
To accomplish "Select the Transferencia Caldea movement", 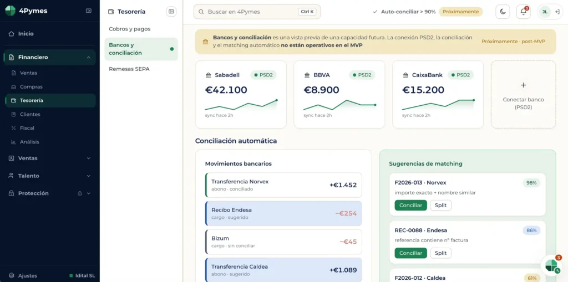I will (x=283, y=270).
